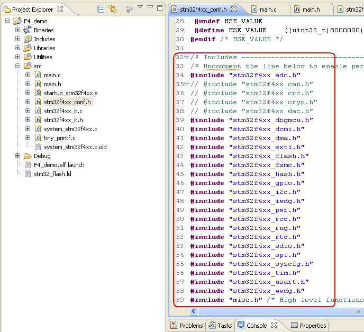Expand the Utilities folder

coord(17,57)
